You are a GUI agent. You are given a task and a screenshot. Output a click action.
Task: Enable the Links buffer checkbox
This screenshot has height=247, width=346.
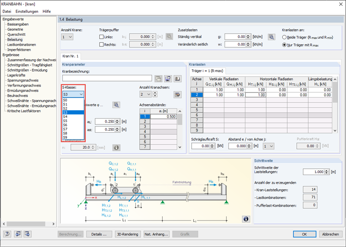pyautogui.click(x=102, y=37)
